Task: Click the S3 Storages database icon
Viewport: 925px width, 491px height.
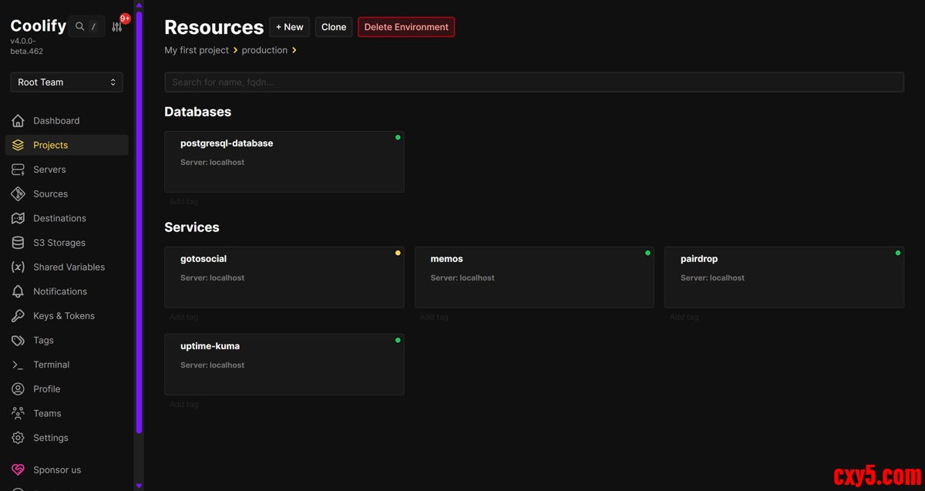Action: (18, 243)
